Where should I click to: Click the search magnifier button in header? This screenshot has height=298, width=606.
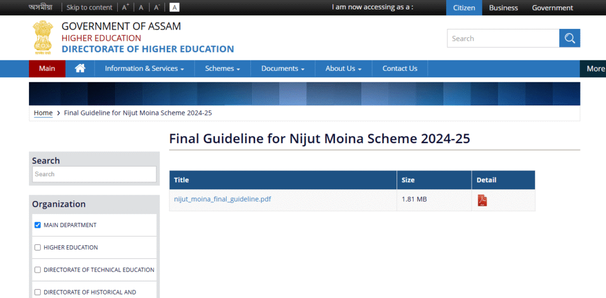pyautogui.click(x=569, y=38)
